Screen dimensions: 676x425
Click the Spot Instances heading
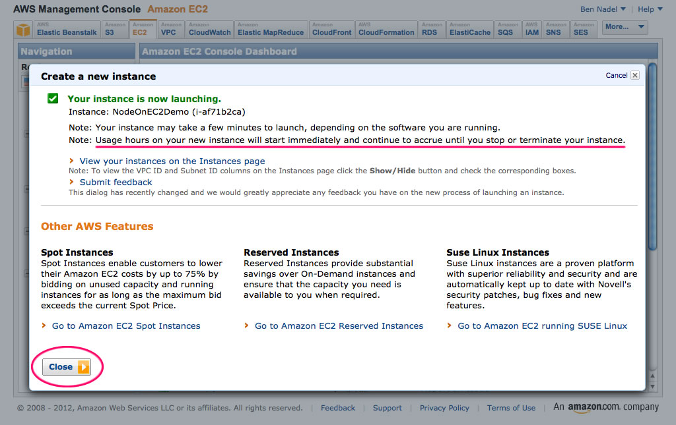pyautogui.click(x=77, y=252)
